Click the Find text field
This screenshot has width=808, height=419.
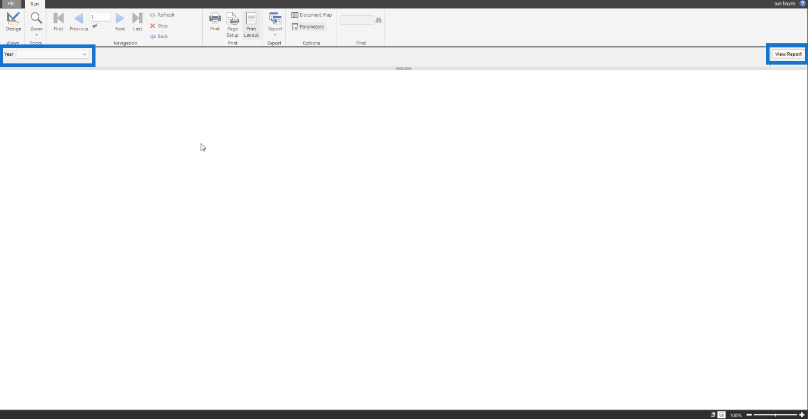pos(357,20)
